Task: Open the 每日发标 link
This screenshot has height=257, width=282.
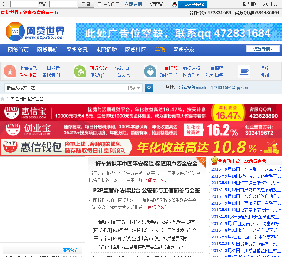Action: pyautogui.click(x=51, y=68)
